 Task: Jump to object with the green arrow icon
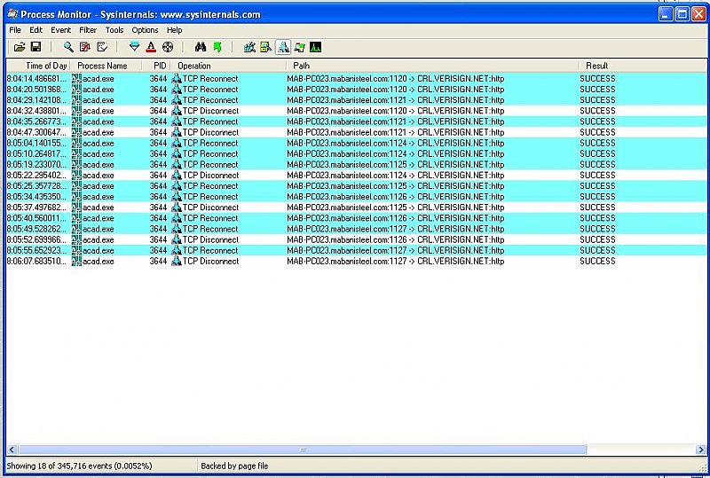pos(217,47)
